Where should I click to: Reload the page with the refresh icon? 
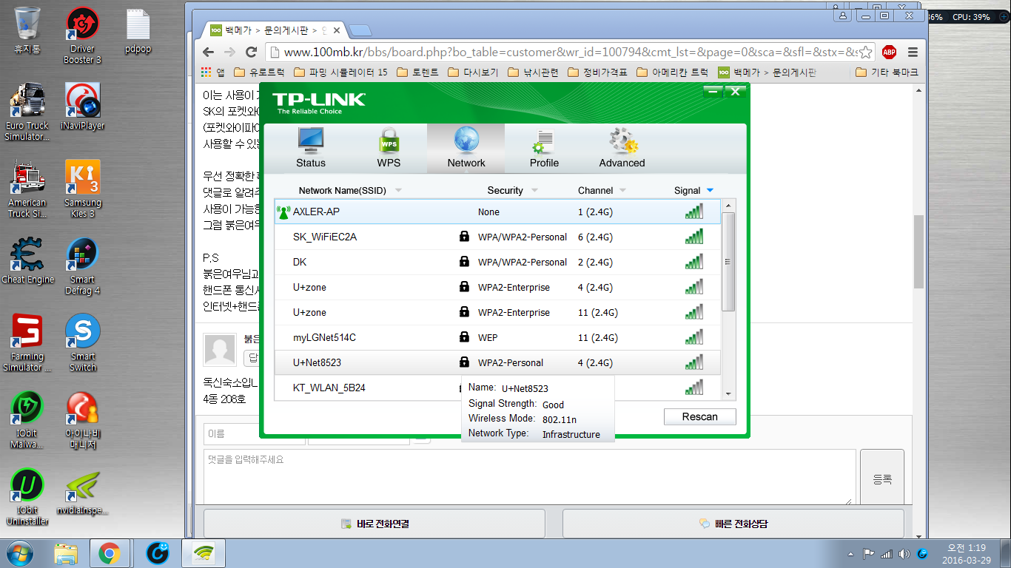click(252, 52)
